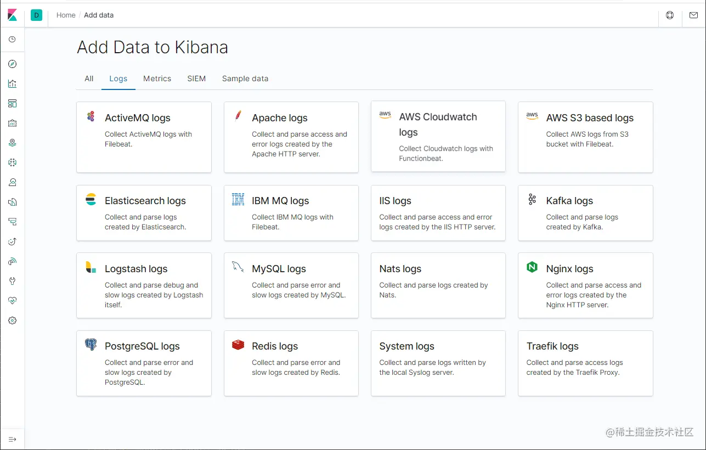Select the SIEM tab

point(196,78)
